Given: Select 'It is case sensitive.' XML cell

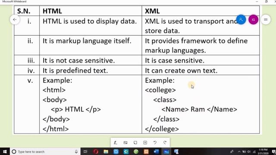Looking at the screenshot, I should click(x=201, y=60).
